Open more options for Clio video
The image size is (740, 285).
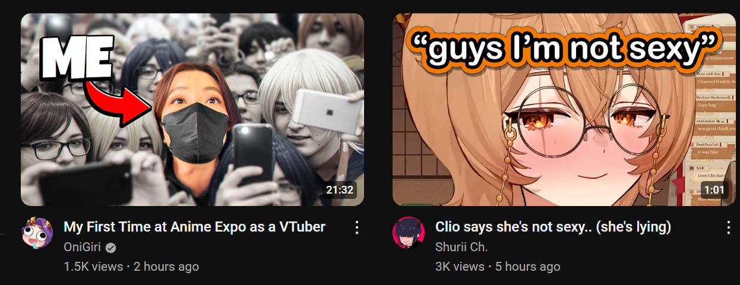728,227
